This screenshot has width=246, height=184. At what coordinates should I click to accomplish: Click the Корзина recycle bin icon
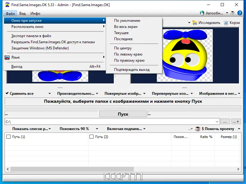click(x=226, y=22)
